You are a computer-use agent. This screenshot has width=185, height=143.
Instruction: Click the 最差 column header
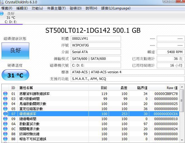pos(119,88)
